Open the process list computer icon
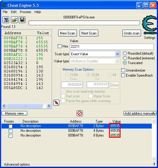The width and height of the screenshot is (158, 168). (x=6, y=20)
